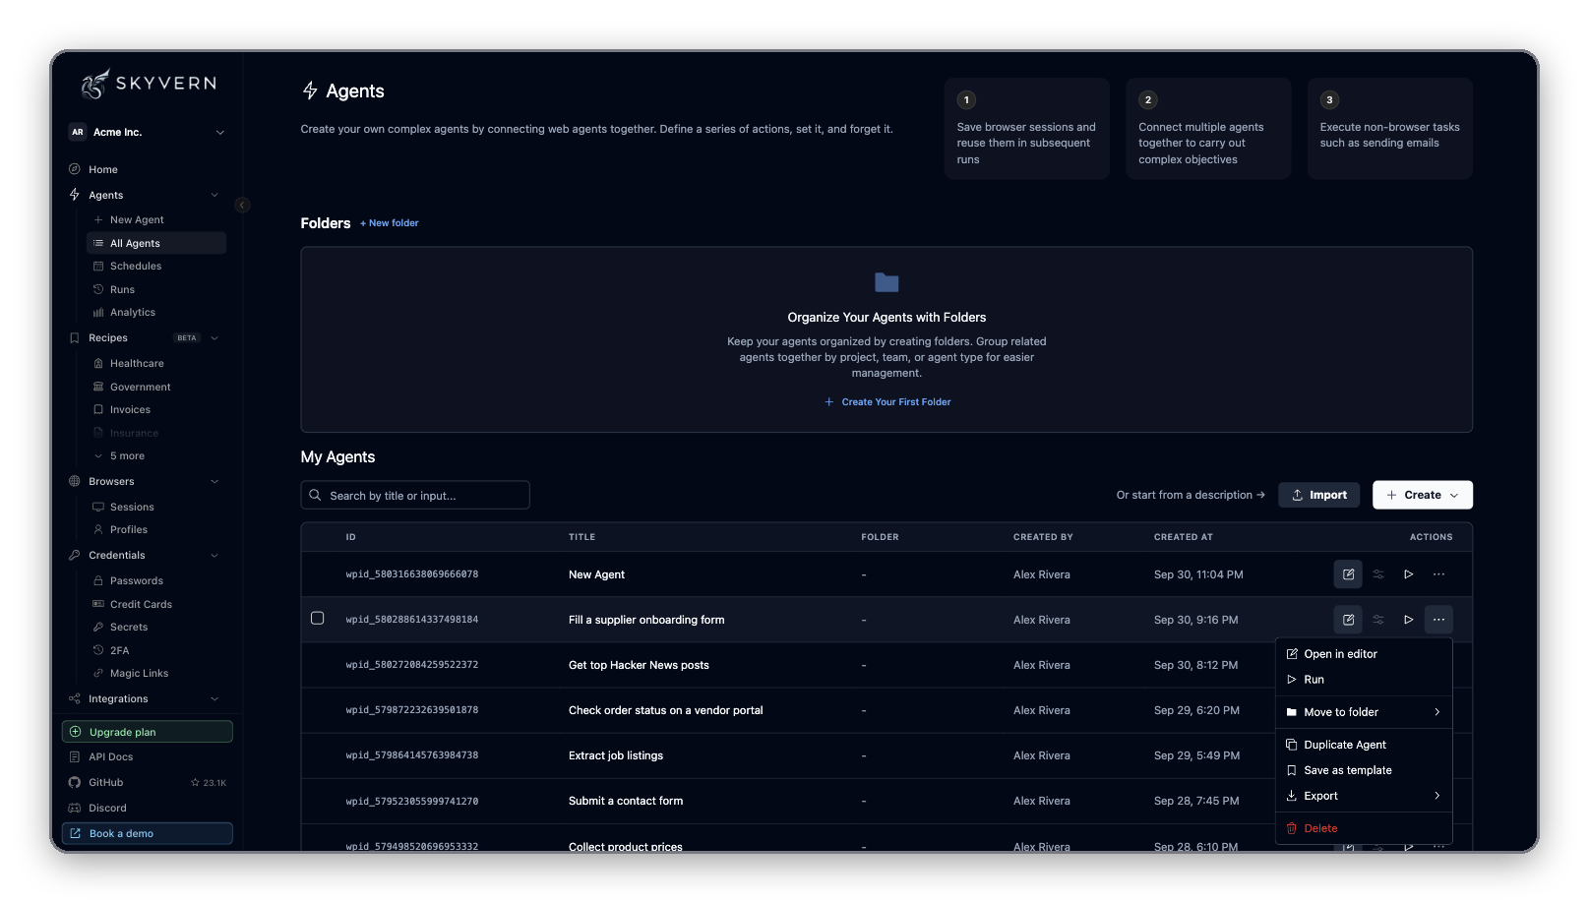The width and height of the screenshot is (1589, 903).
Task: Choose Duplicate Agent menu entry
Action: pos(1364,745)
